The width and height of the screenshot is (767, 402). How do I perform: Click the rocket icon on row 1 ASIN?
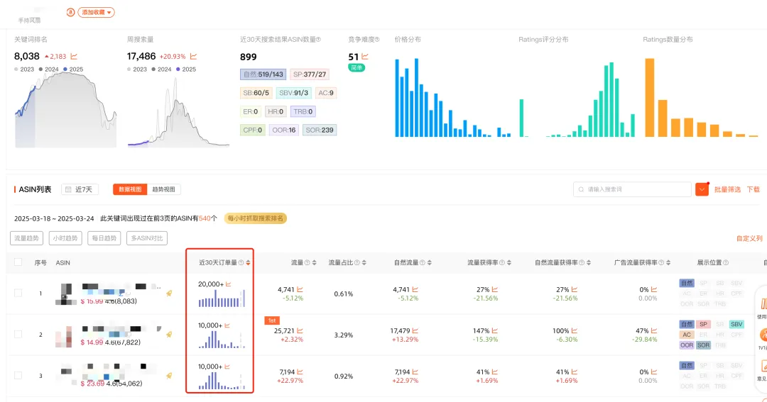pos(169,293)
